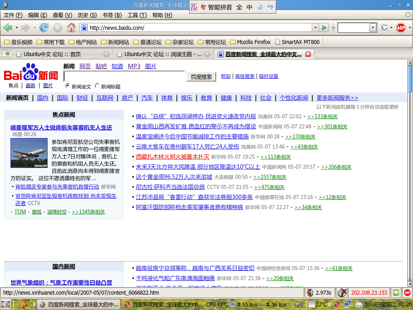Expand the search box dropdown arrow

tap(373, 27)
